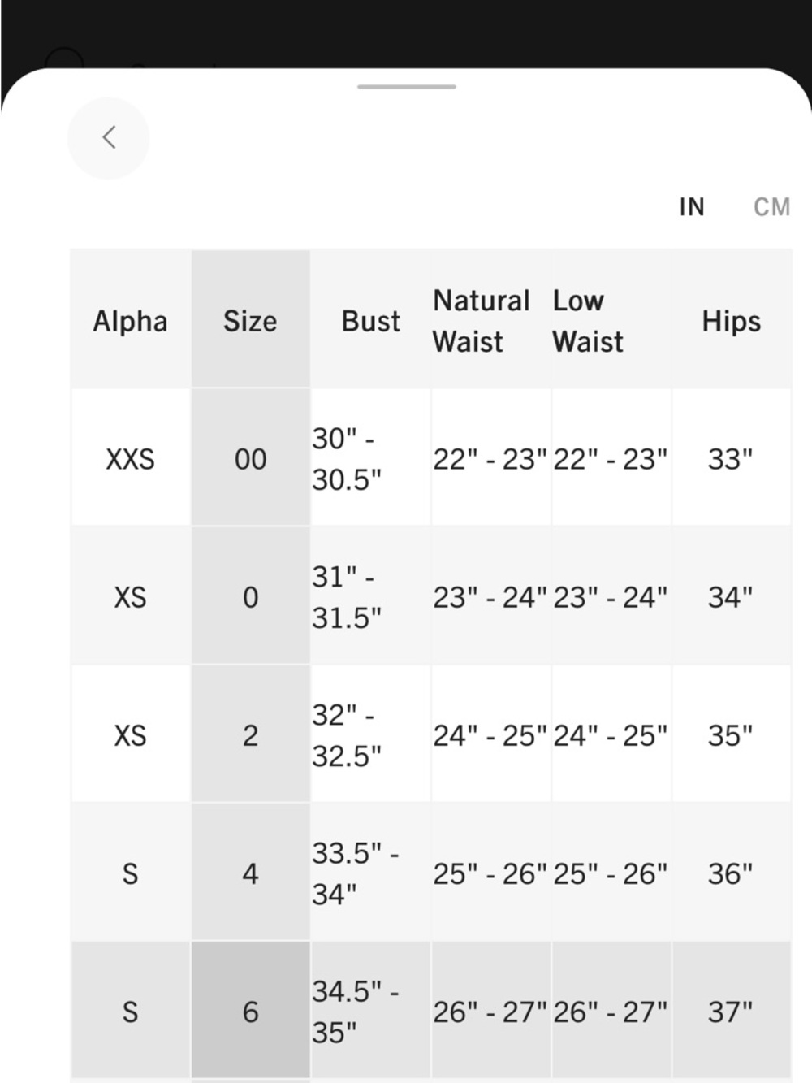Viewport: 812px width, 1083px height.
Task: Select the 33.5" - 34" bust cell
Action: click(370, 872)
